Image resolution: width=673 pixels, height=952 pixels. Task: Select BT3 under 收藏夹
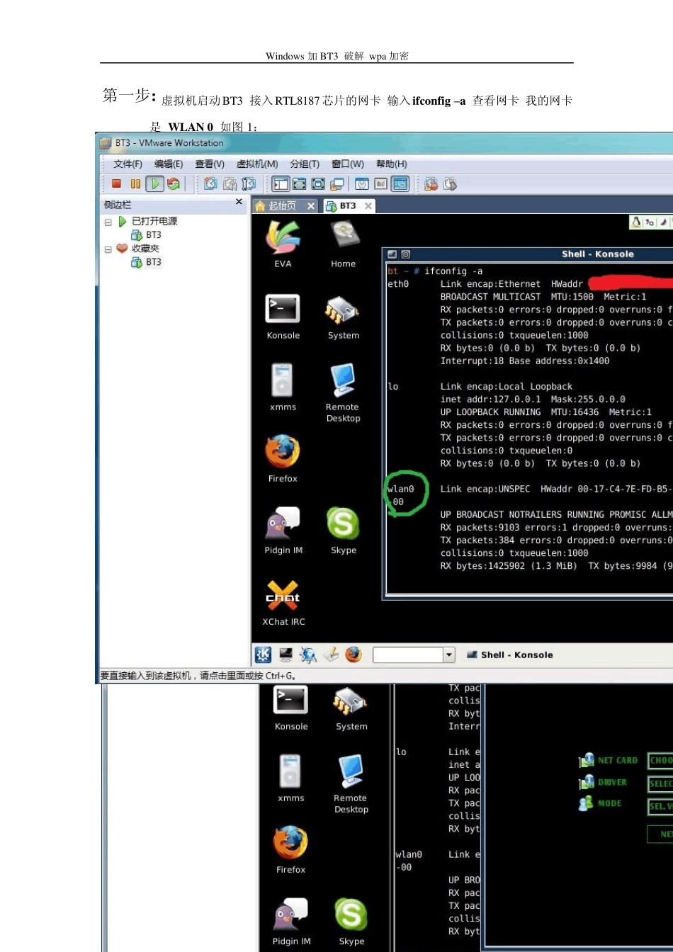(x=147, y=262)
